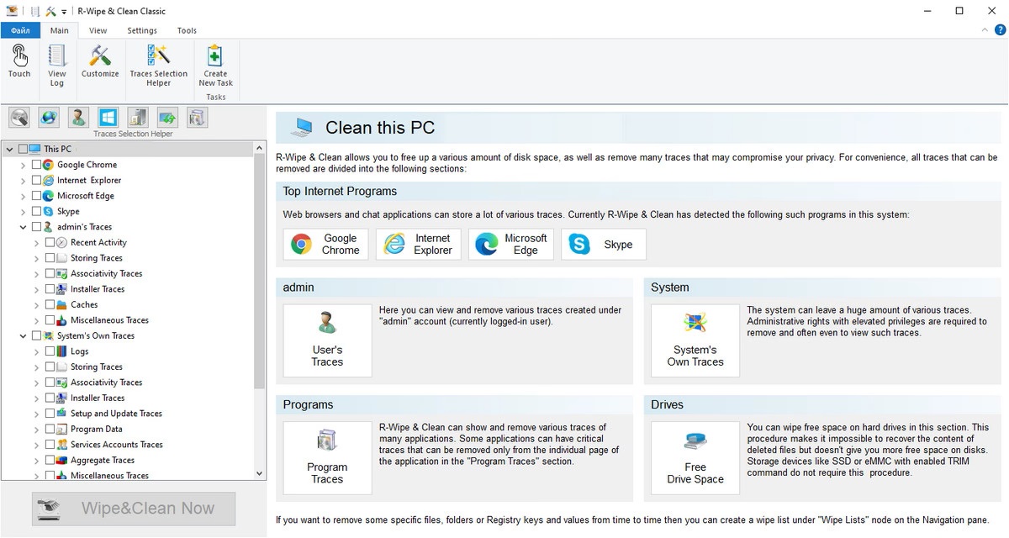Screen dimensions: 1009x538
Task: Open System's Own Traces tile
Action: [695, 340]
